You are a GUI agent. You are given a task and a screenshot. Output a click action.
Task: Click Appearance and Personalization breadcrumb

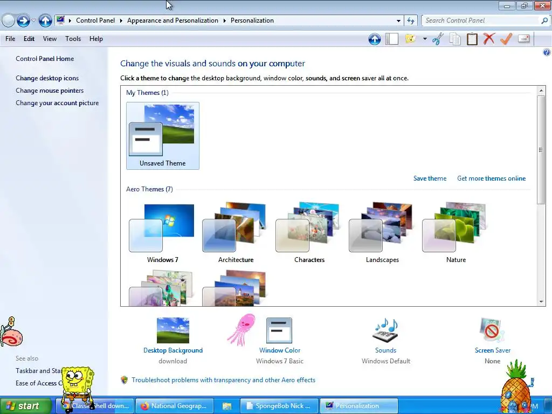pyautogui.click(x=172, y=20)
